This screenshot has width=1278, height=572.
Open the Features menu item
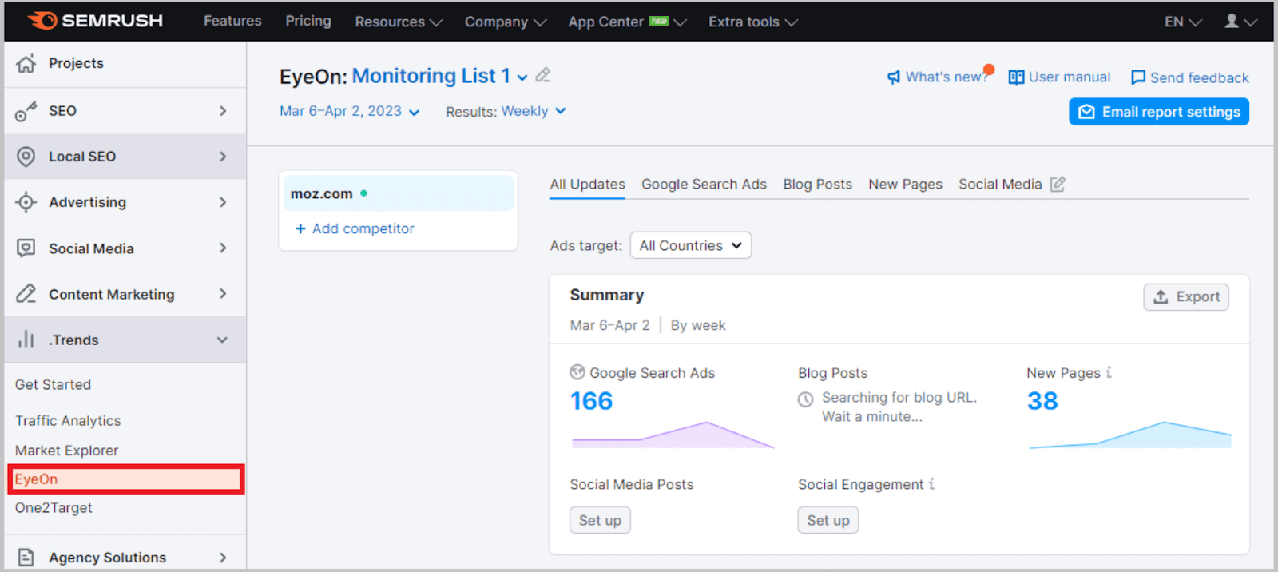pyautogui.click(x=232, y=21)
